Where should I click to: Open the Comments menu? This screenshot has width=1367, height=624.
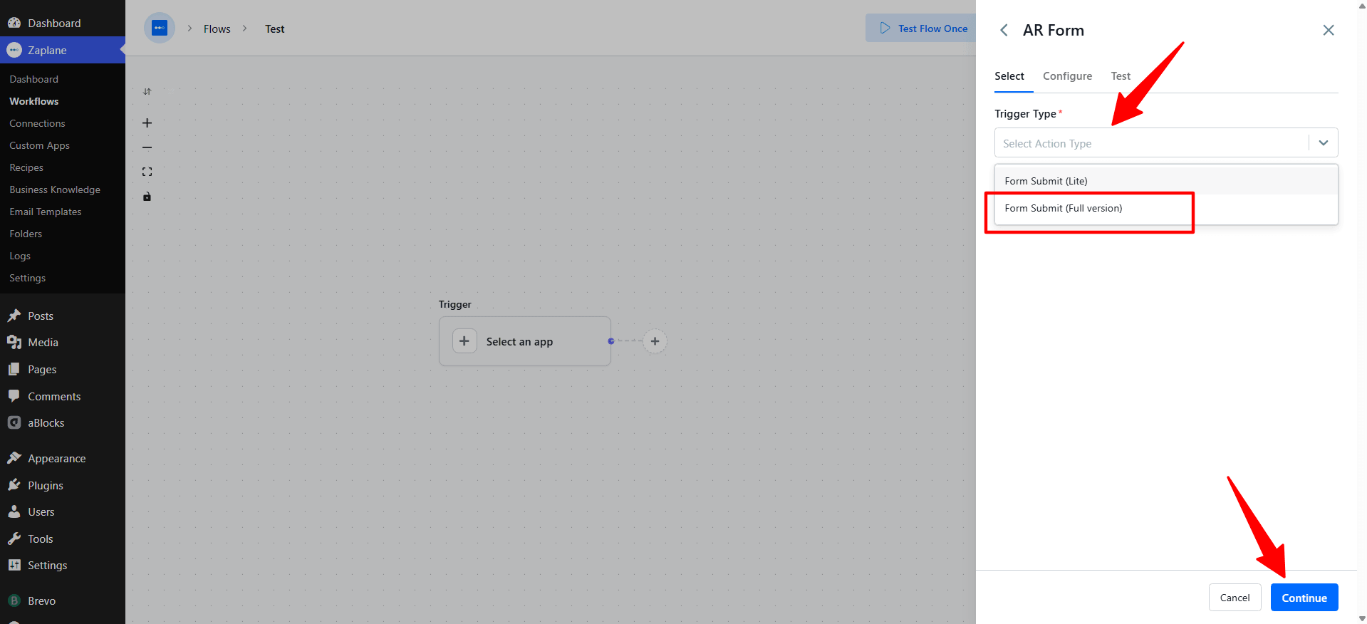point(63,396)
